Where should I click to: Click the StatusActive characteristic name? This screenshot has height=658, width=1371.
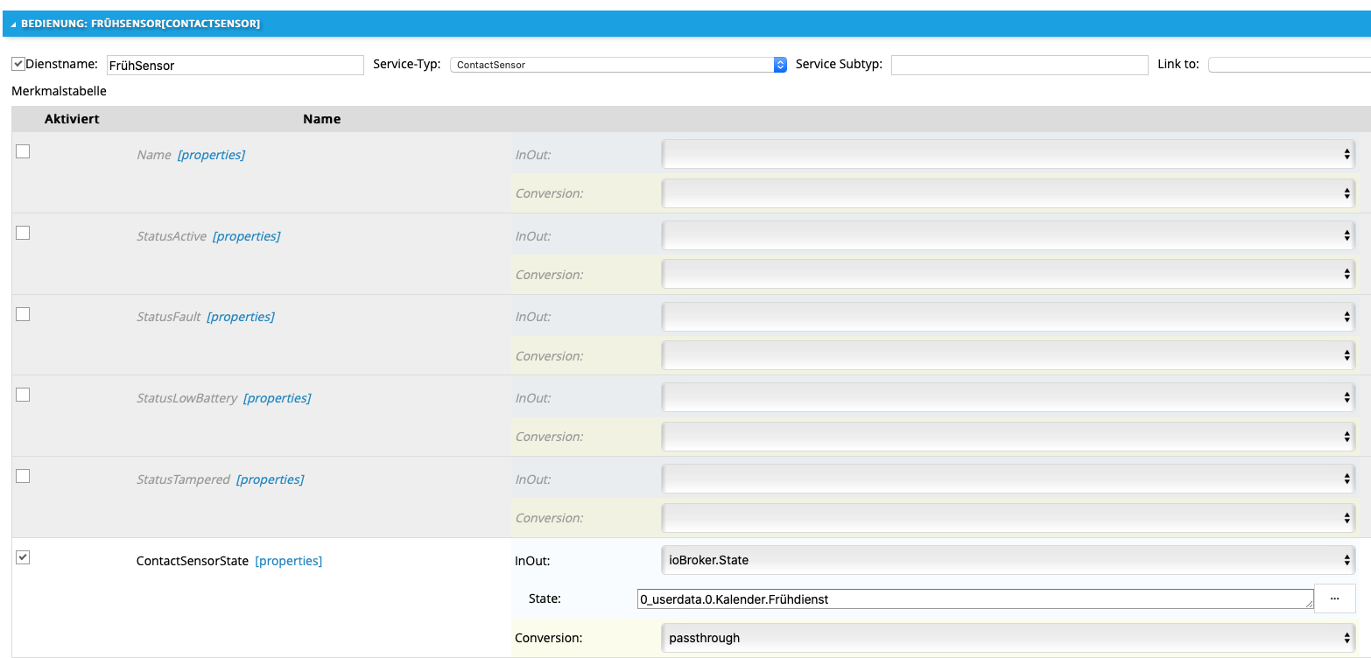click(x=172, y=236)
